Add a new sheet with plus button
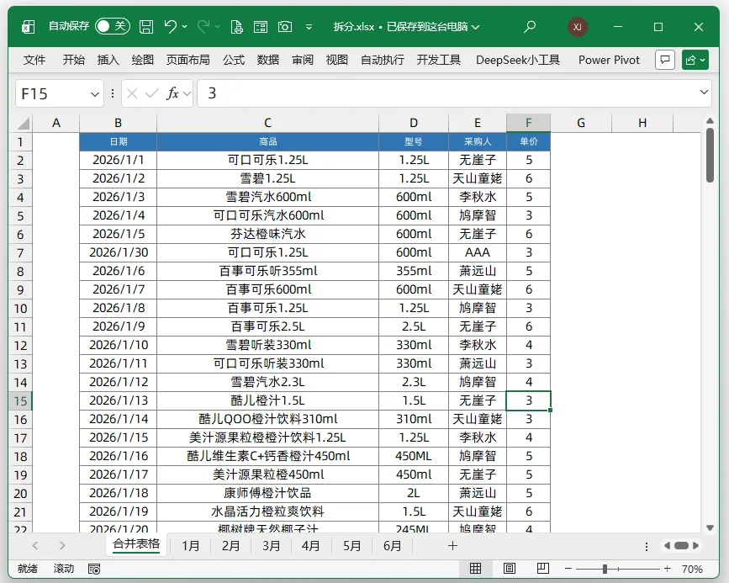Viewport: 729px width, 583px height. click(452, 545)
